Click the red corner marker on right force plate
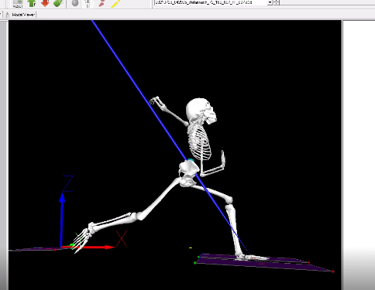This screenshot has height=290, width=375. 333,271
